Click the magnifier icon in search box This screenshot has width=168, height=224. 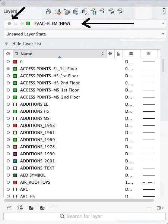(62, 216)
